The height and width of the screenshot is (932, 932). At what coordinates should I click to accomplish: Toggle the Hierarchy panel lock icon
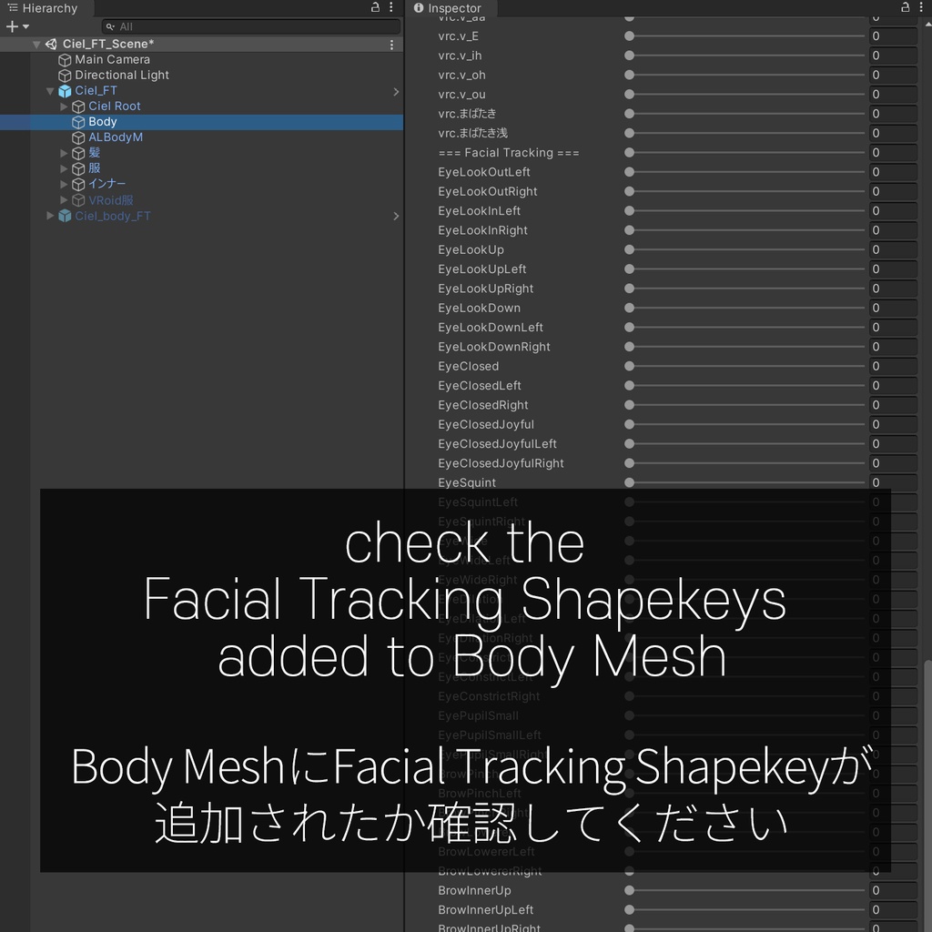click(373, 7)
